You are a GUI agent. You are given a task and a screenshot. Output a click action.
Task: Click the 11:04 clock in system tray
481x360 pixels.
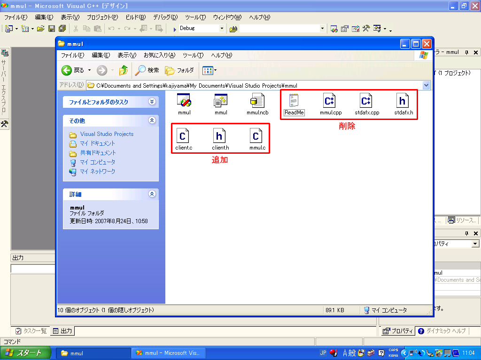[x=468, y=353]
